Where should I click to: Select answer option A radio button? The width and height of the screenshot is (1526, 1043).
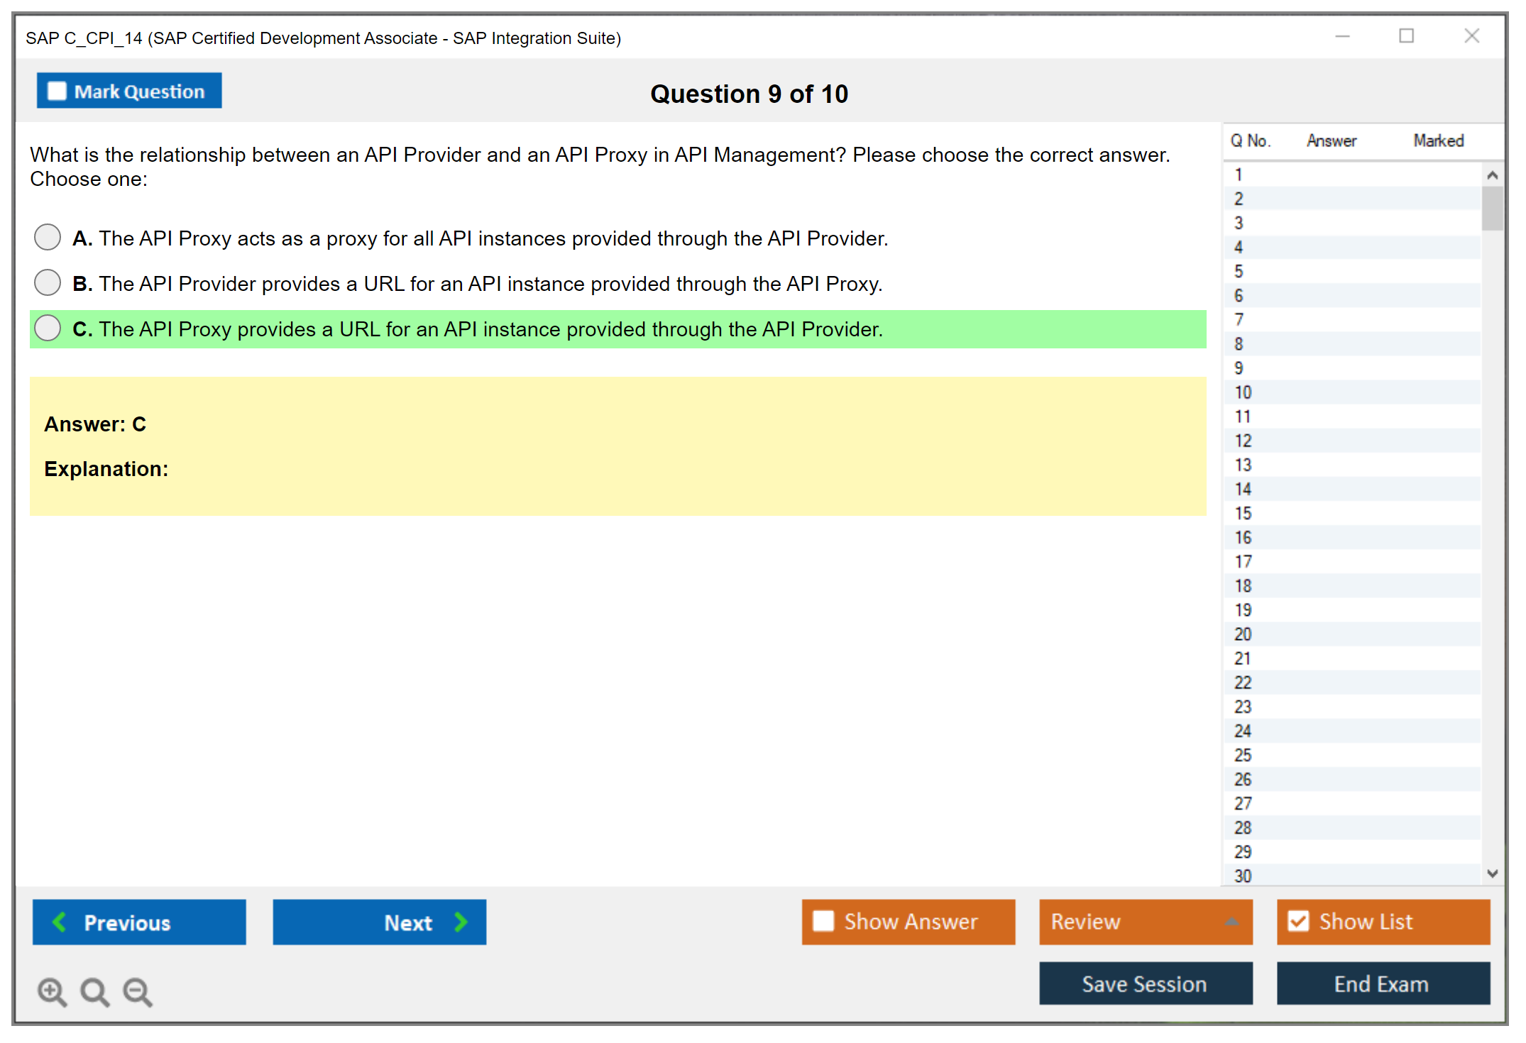(48, 237)
